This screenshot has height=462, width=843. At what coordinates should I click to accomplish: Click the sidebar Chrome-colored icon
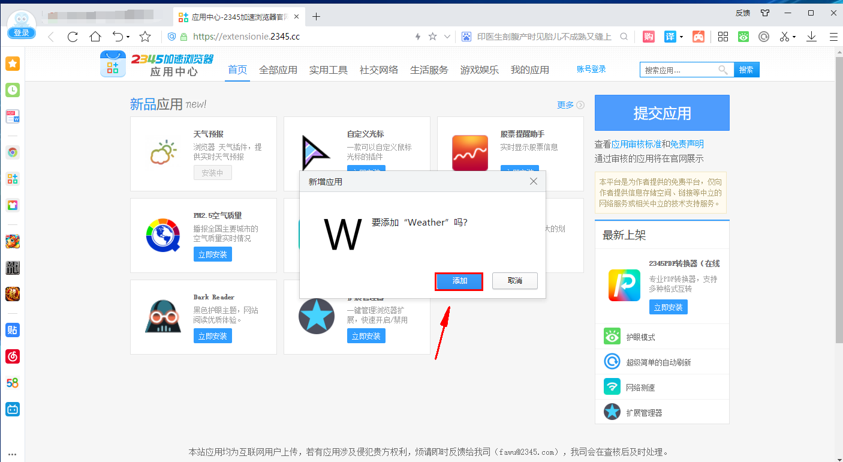13,152
